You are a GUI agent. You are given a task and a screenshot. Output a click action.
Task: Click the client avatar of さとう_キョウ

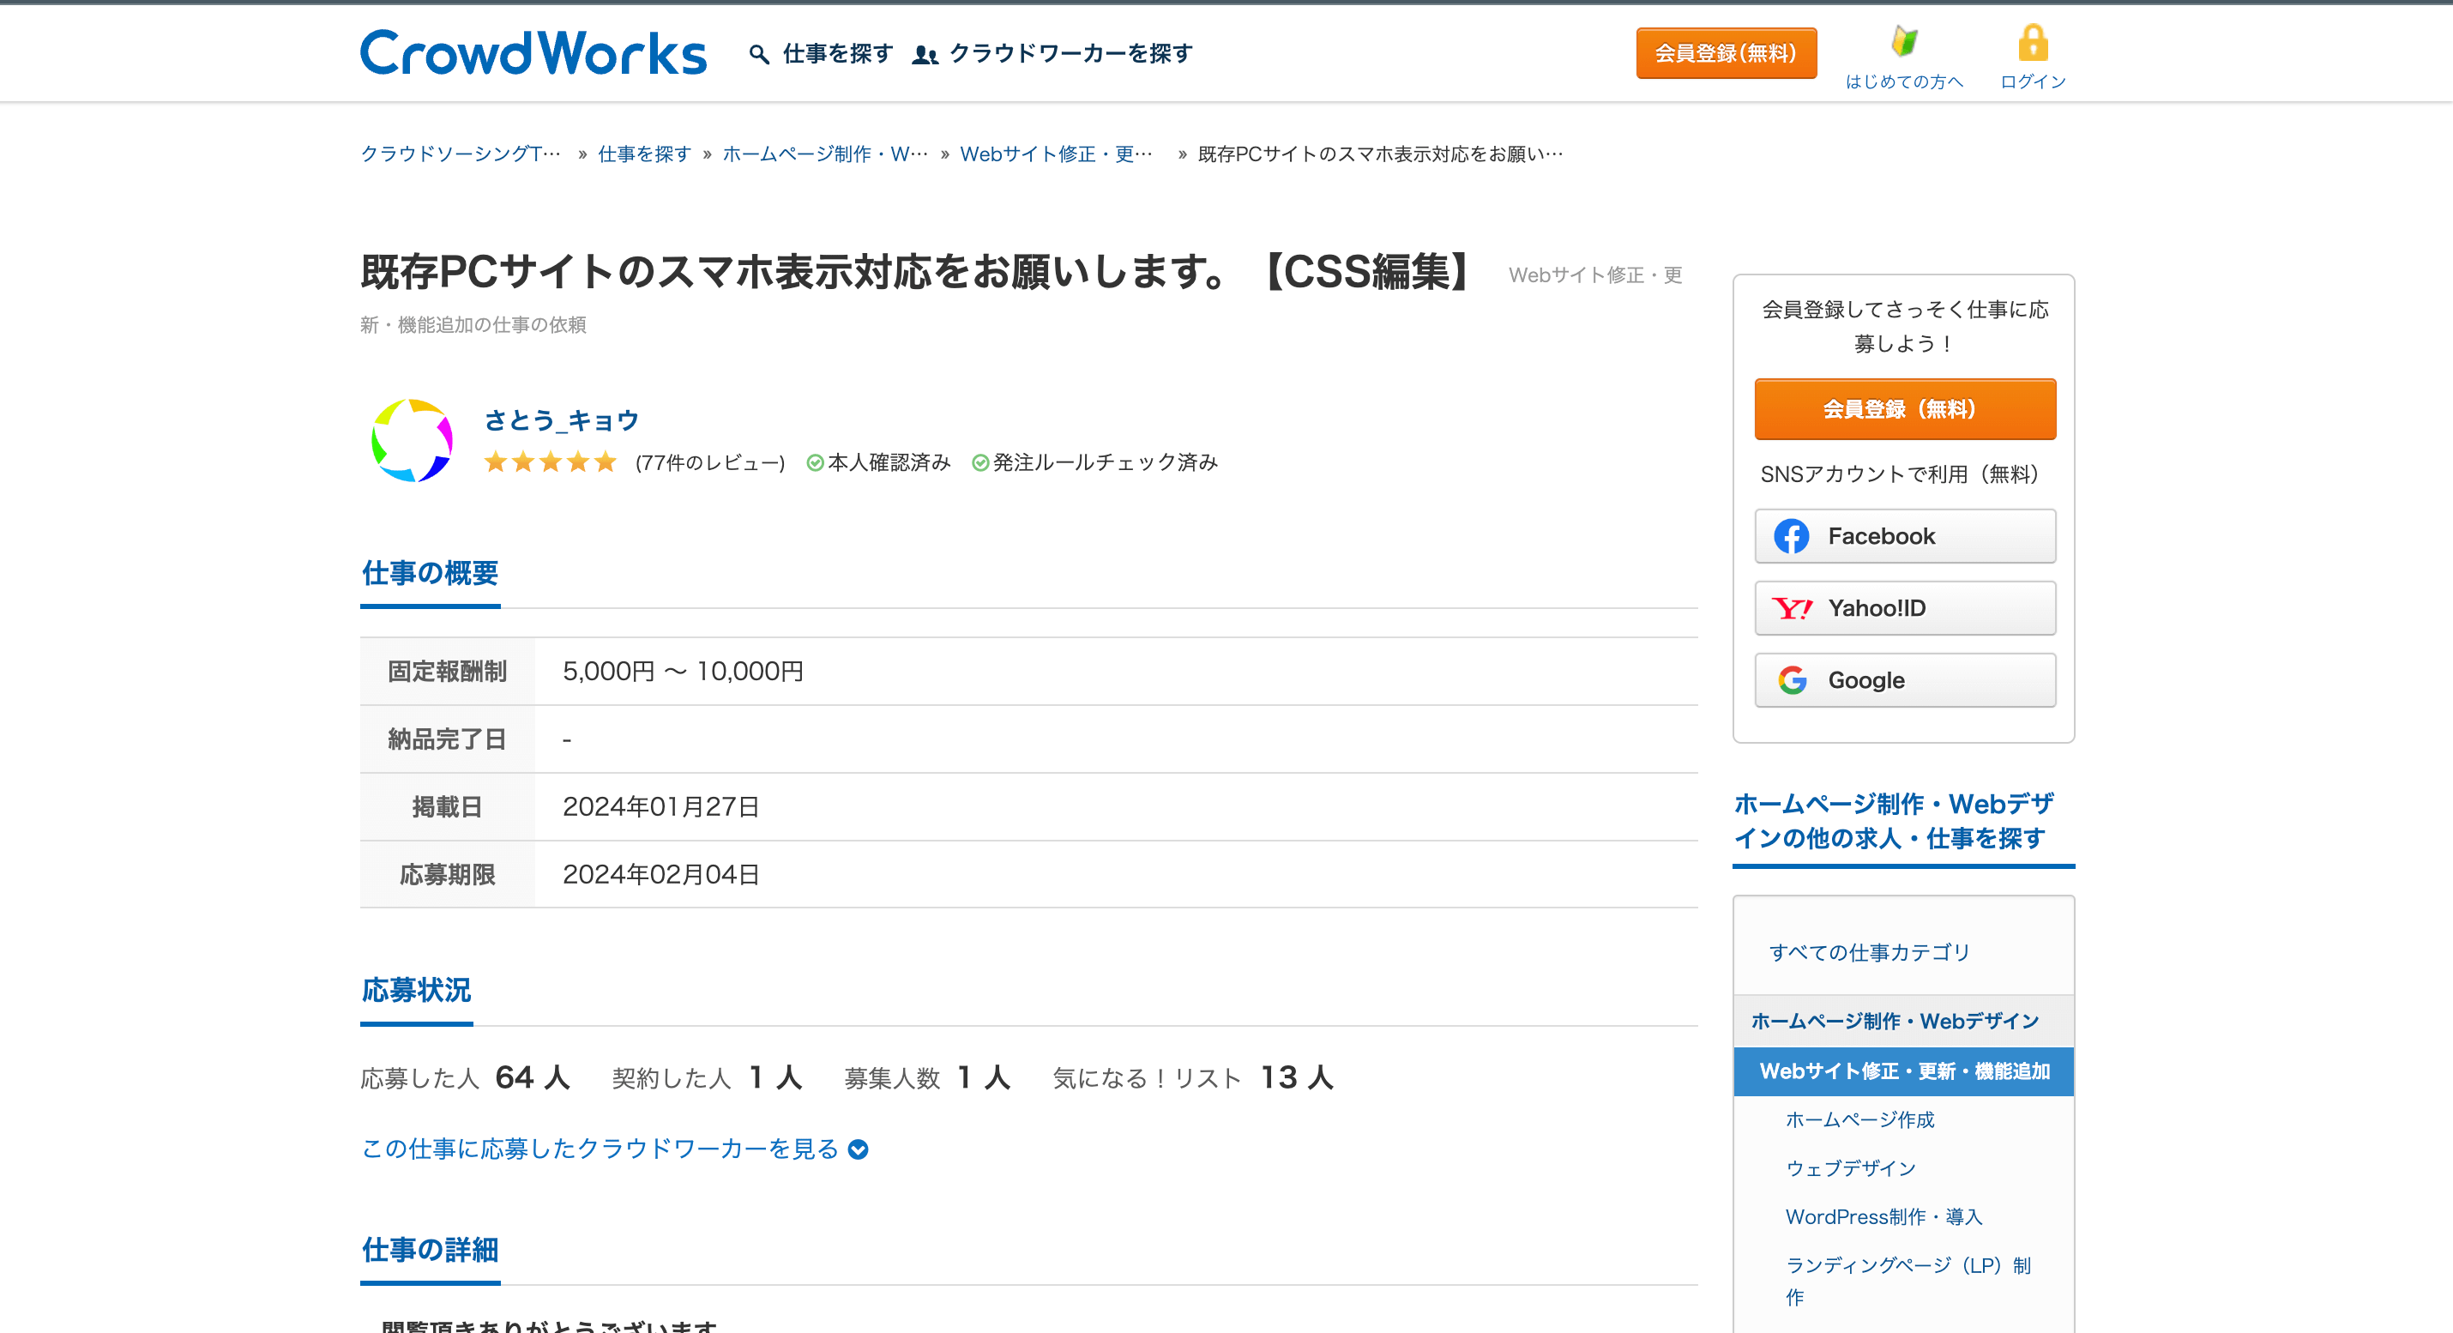click(413, 440)
